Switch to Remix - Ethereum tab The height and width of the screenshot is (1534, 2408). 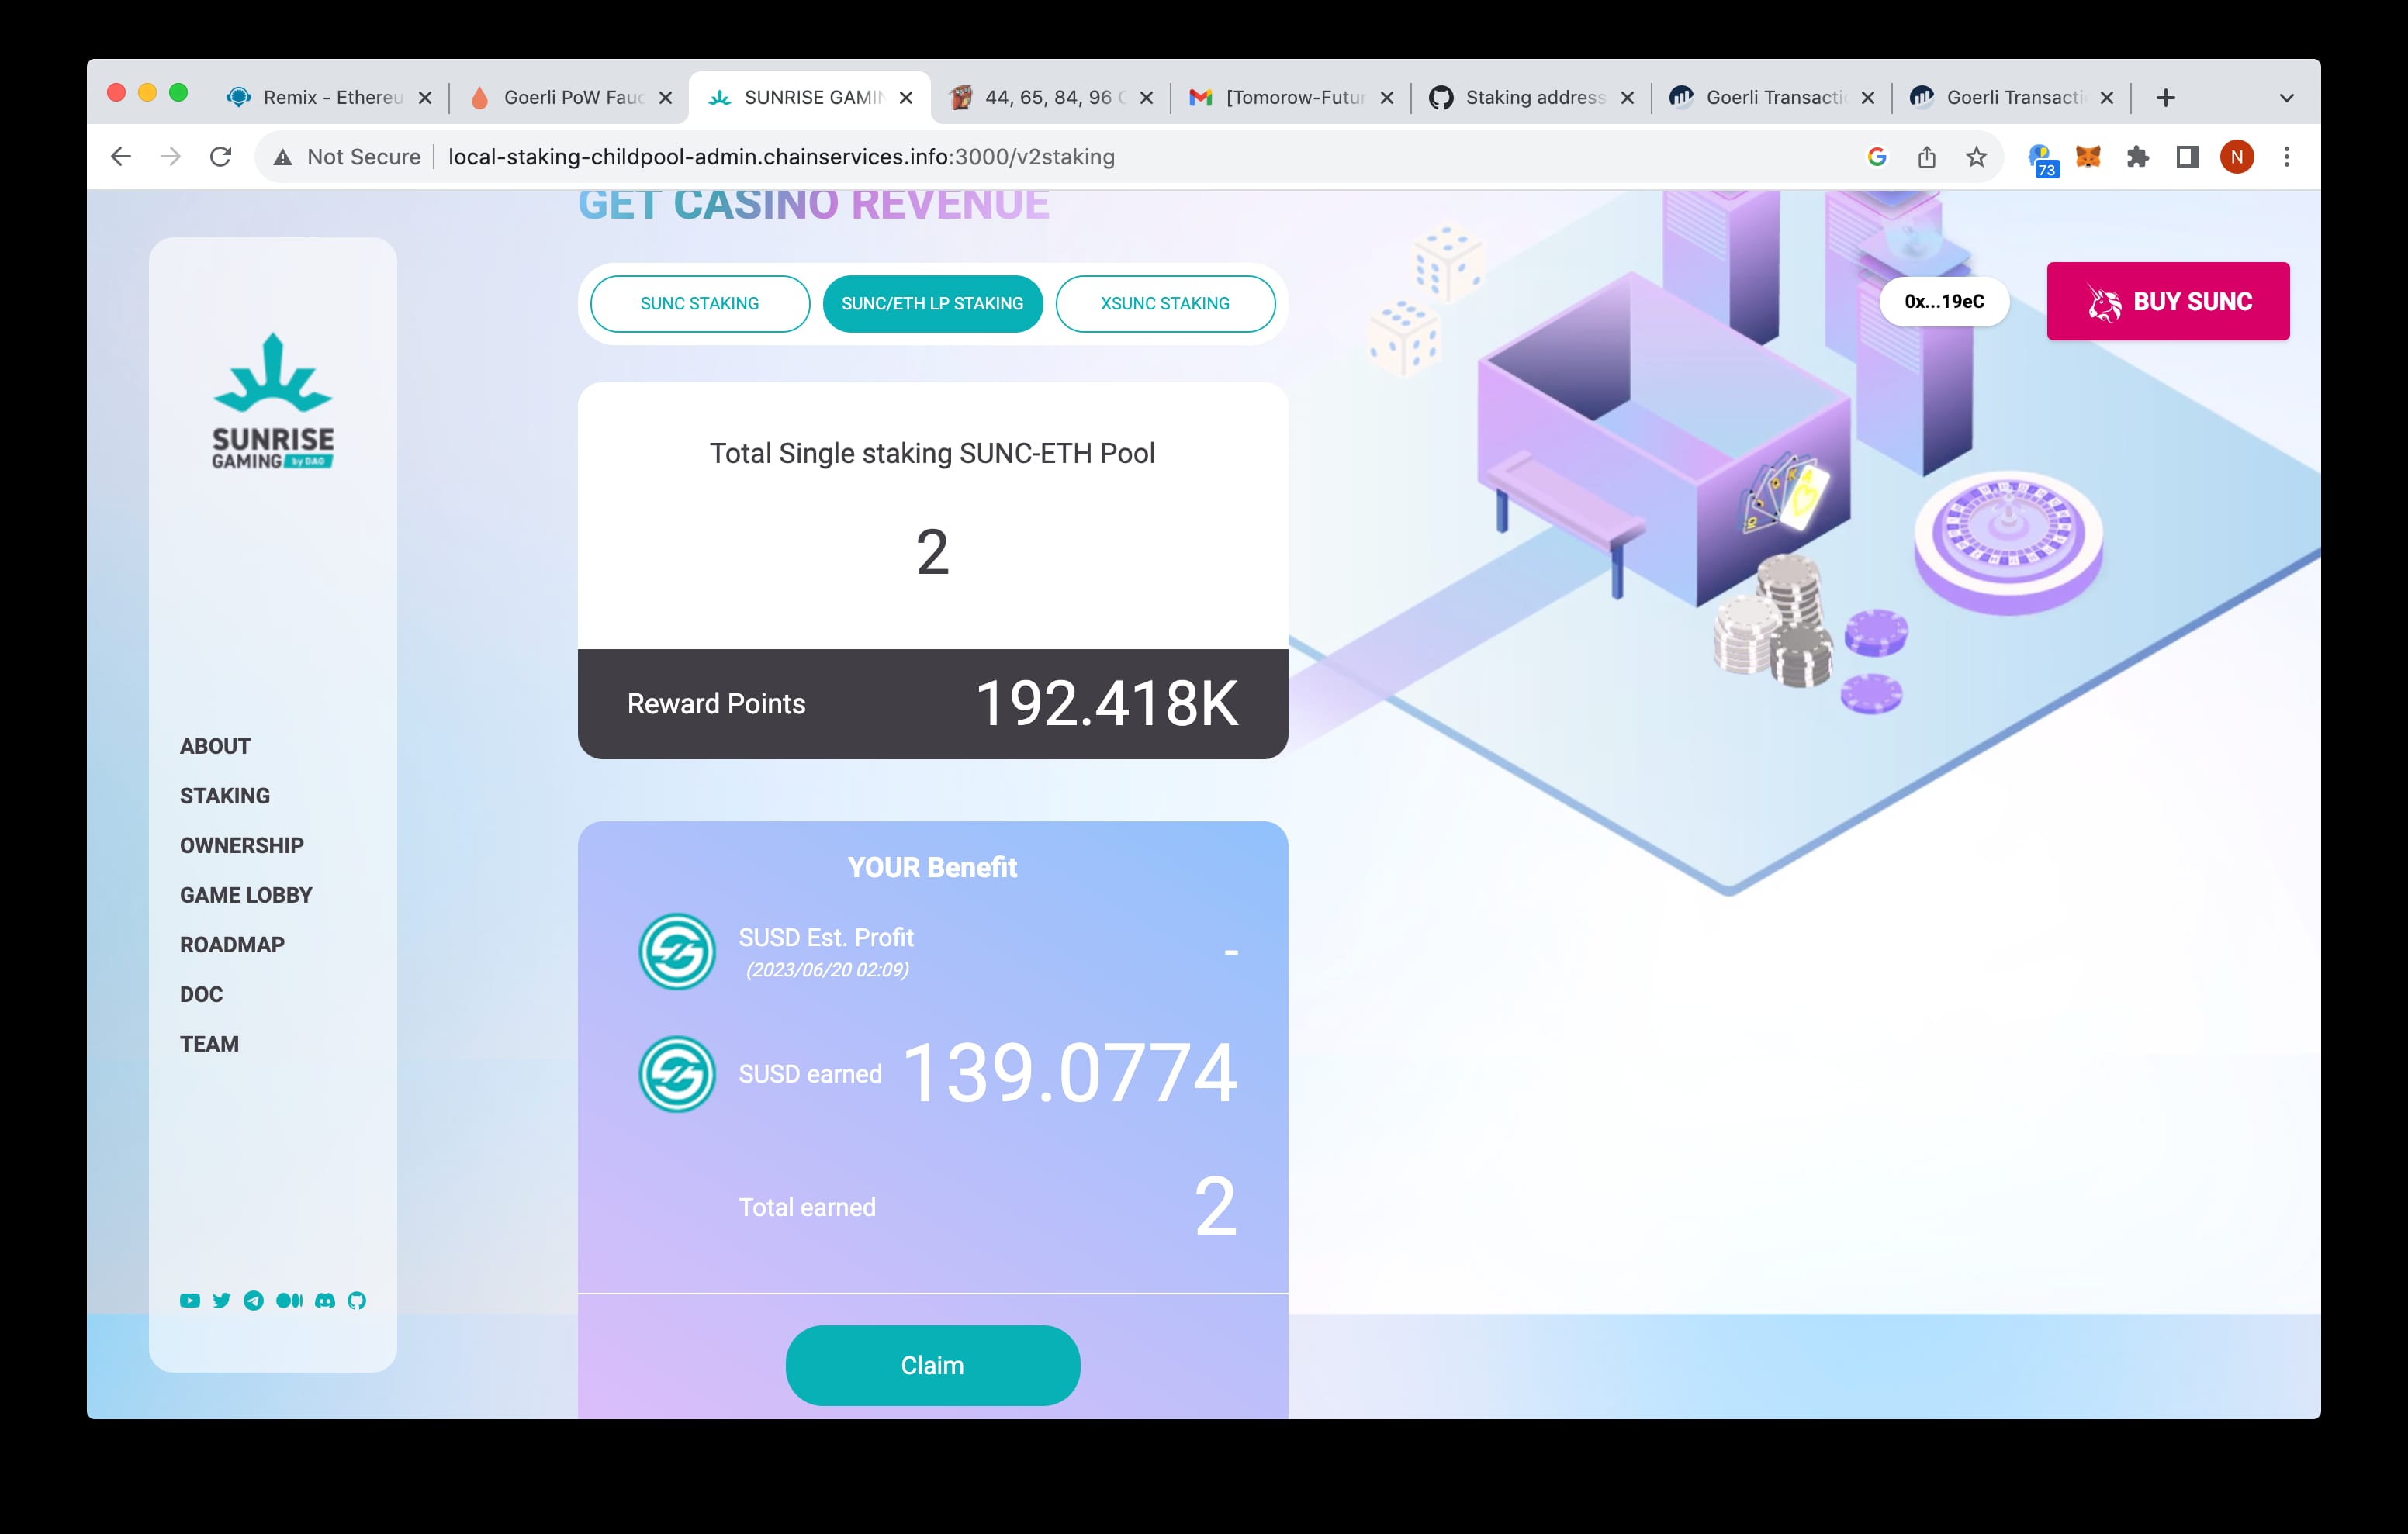point(330,97)
